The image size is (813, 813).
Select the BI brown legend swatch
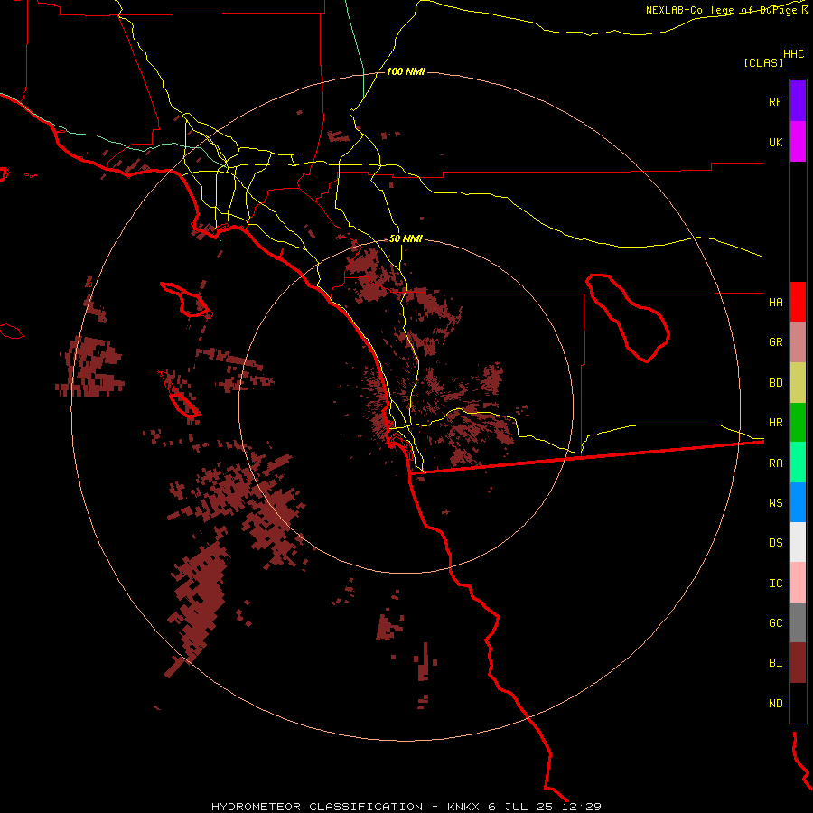click(798, 663)
